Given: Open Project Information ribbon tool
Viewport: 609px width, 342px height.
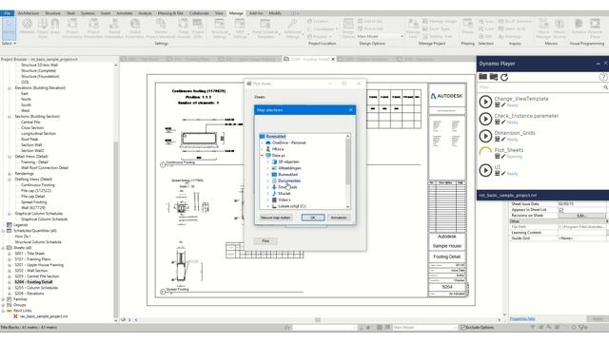Looking at the screenshot, I should coord(72,28).
